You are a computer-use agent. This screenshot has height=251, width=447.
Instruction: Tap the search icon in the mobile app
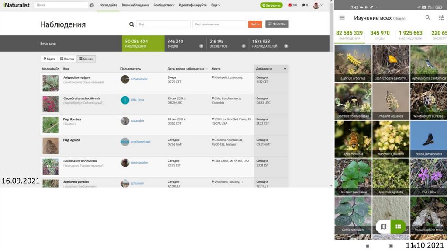click(428, 17)
